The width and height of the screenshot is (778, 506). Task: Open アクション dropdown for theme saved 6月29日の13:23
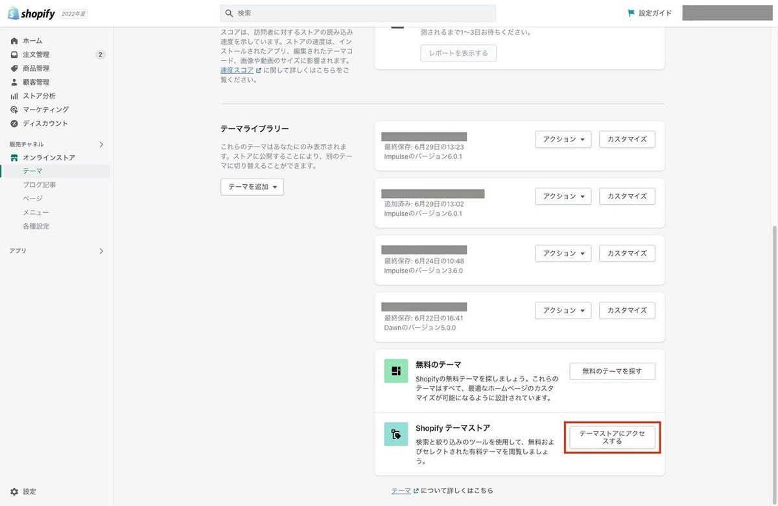tap(563, 139)
